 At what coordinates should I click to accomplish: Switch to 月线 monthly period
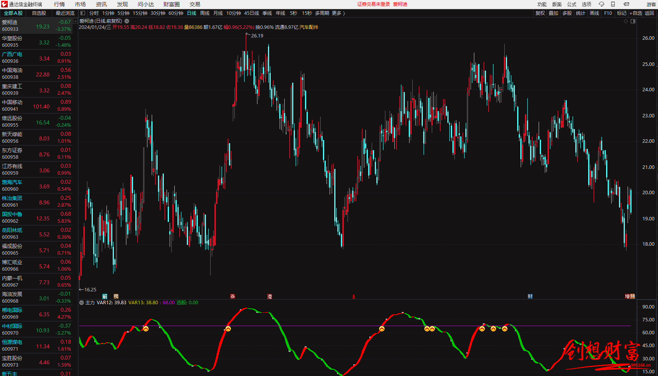(x=218, y=13)
